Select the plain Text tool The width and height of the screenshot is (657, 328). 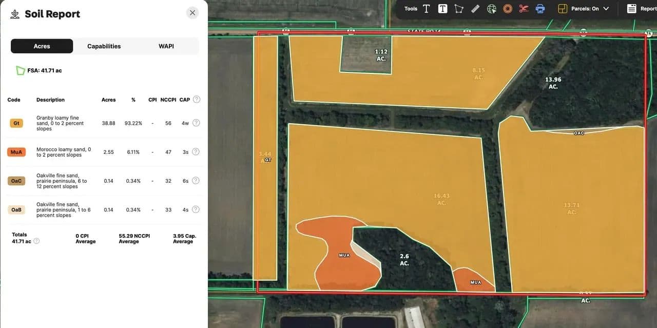coord(426,9)
